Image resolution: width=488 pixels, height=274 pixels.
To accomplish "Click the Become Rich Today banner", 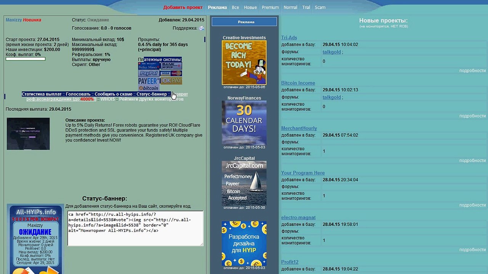I will 244,62.
